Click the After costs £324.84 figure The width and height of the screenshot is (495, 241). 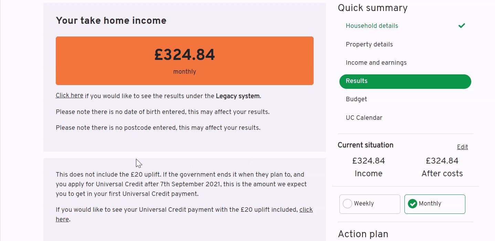coord(442,161)
